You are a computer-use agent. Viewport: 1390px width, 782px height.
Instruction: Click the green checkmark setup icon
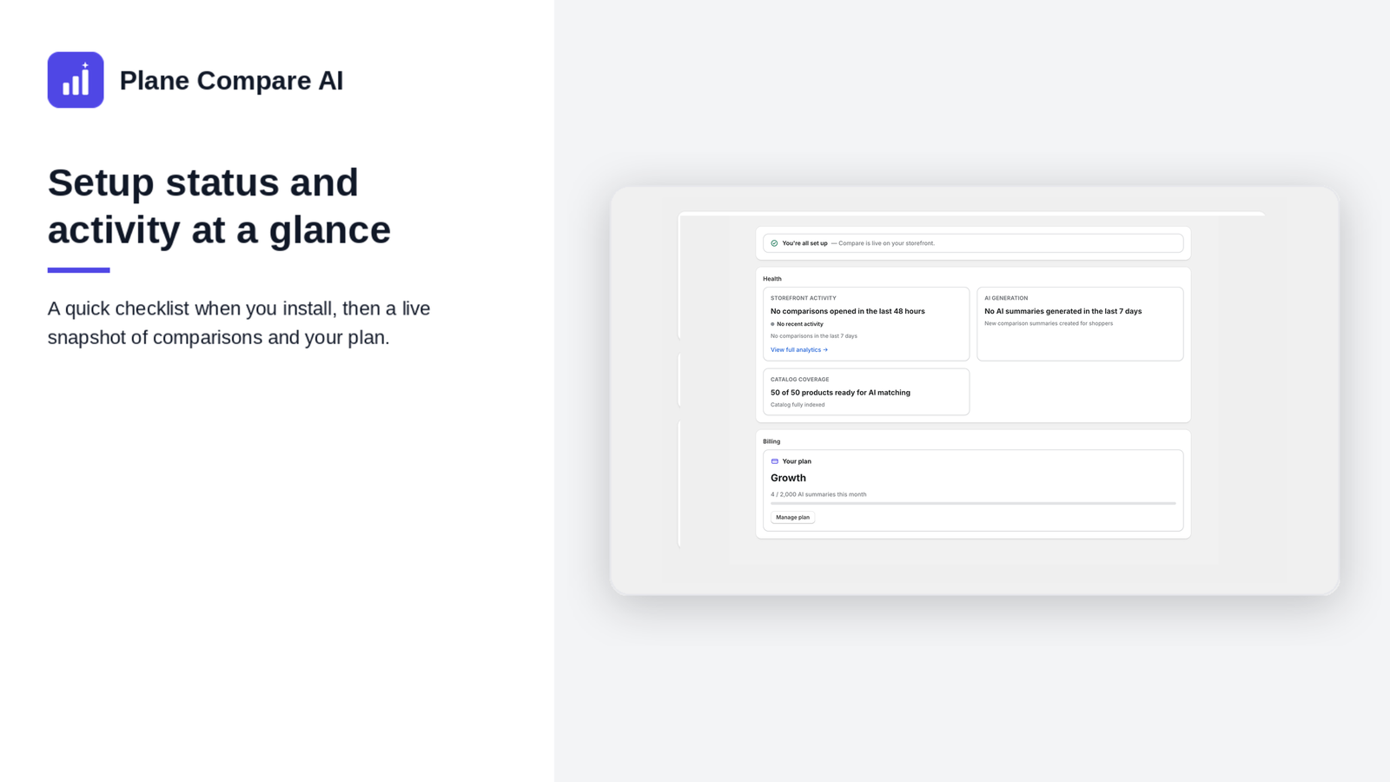(774, 243)
